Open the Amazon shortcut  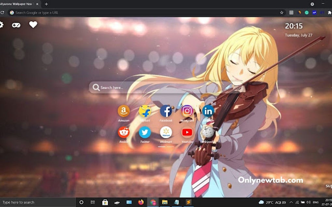[x=124, y=111]
